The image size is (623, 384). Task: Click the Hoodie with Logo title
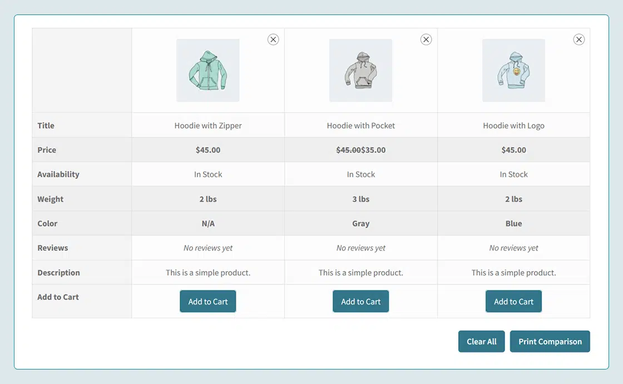(x=513, y=126)
